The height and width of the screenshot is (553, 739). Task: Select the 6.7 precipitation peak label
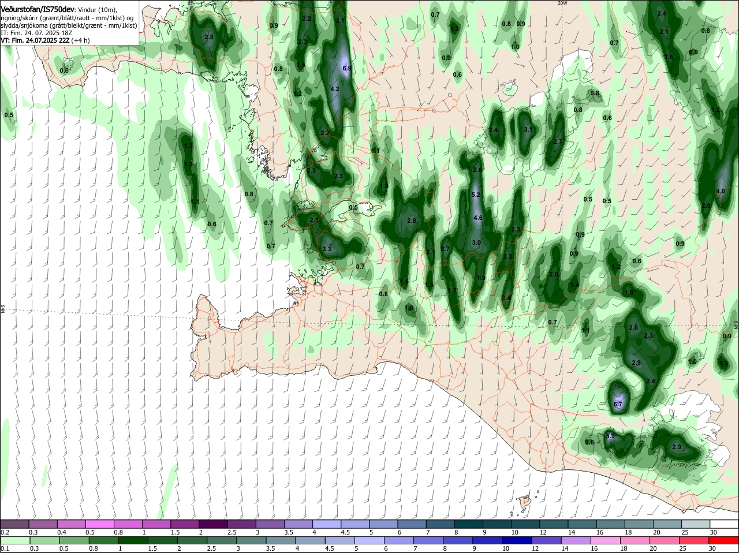click(618, 405)
